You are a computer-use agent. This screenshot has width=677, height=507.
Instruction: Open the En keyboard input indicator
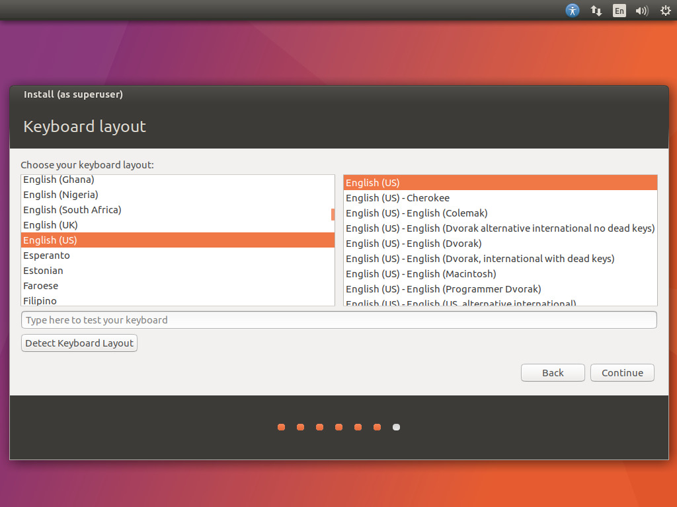click(619, 11)
